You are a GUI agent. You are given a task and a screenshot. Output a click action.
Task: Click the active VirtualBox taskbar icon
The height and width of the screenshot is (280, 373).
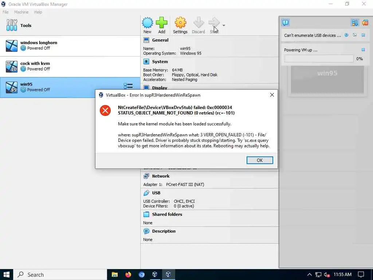coord(168,275)
